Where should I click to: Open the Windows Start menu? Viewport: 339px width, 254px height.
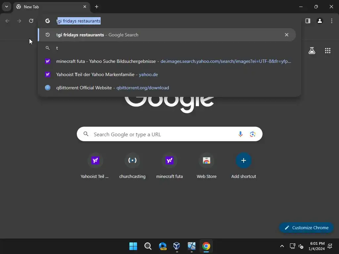[133, 246]
